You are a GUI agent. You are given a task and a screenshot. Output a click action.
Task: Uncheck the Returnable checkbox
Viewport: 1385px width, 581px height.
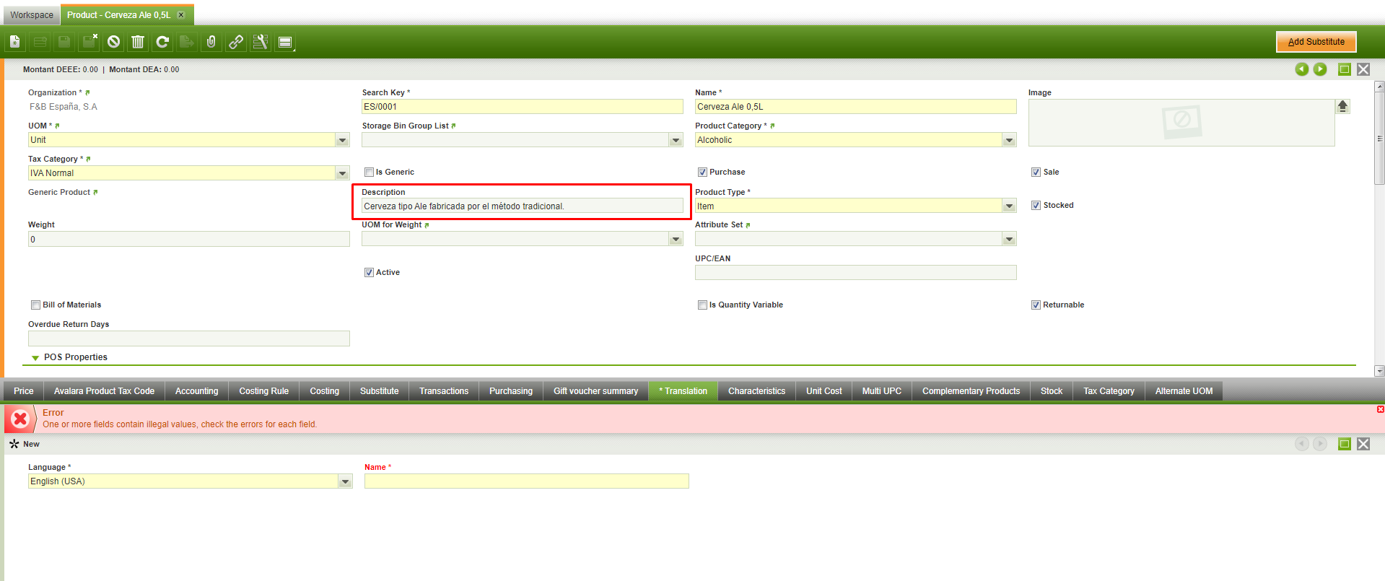click(x=1036, y=305)
